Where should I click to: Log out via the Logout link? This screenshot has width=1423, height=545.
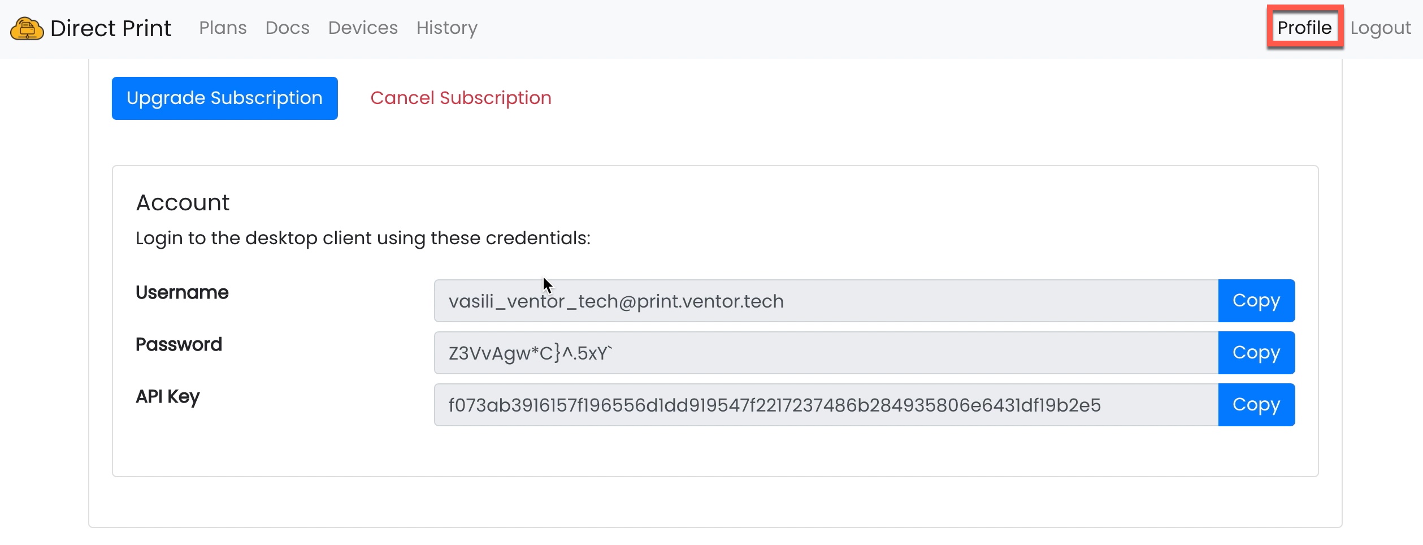pos(1380,28)
